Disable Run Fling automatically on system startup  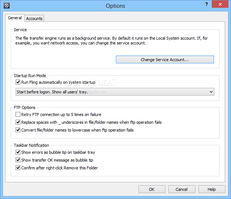(18, 82)
